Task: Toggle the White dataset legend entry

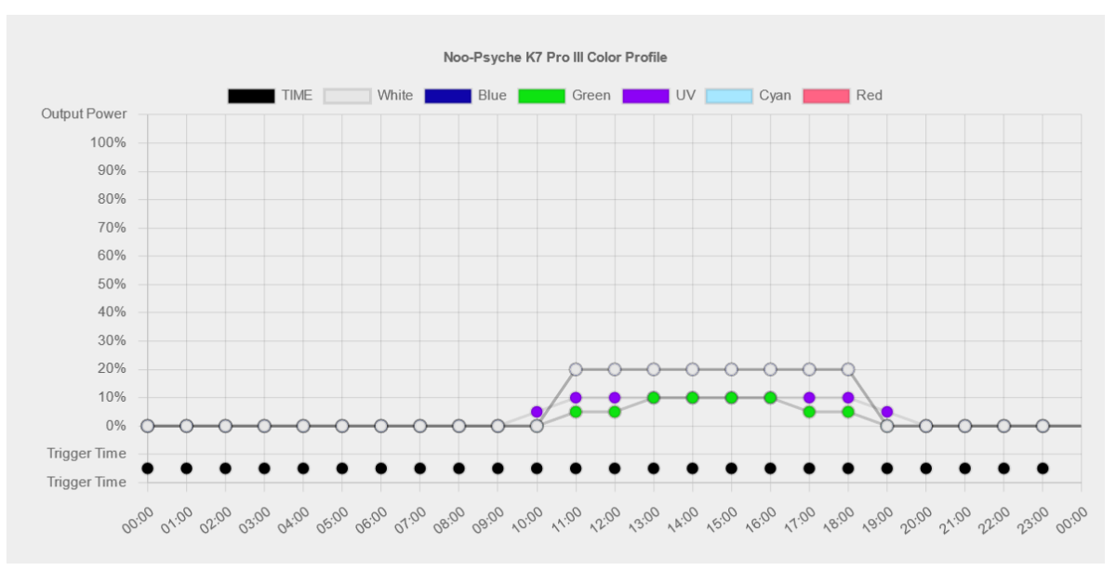Action: pyautogui.click(x=368, y=96)
